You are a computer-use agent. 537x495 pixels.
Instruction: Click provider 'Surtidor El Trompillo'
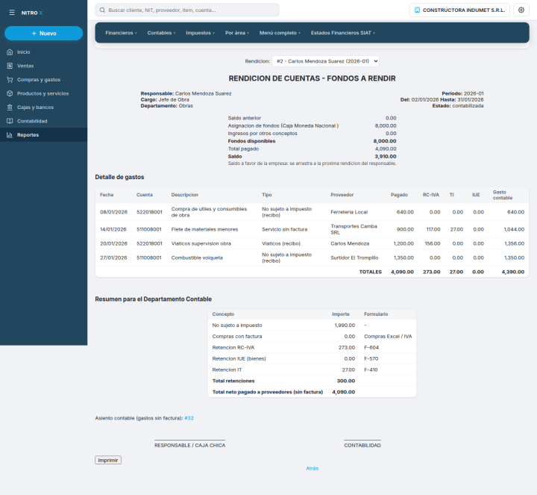pos(354,258)
